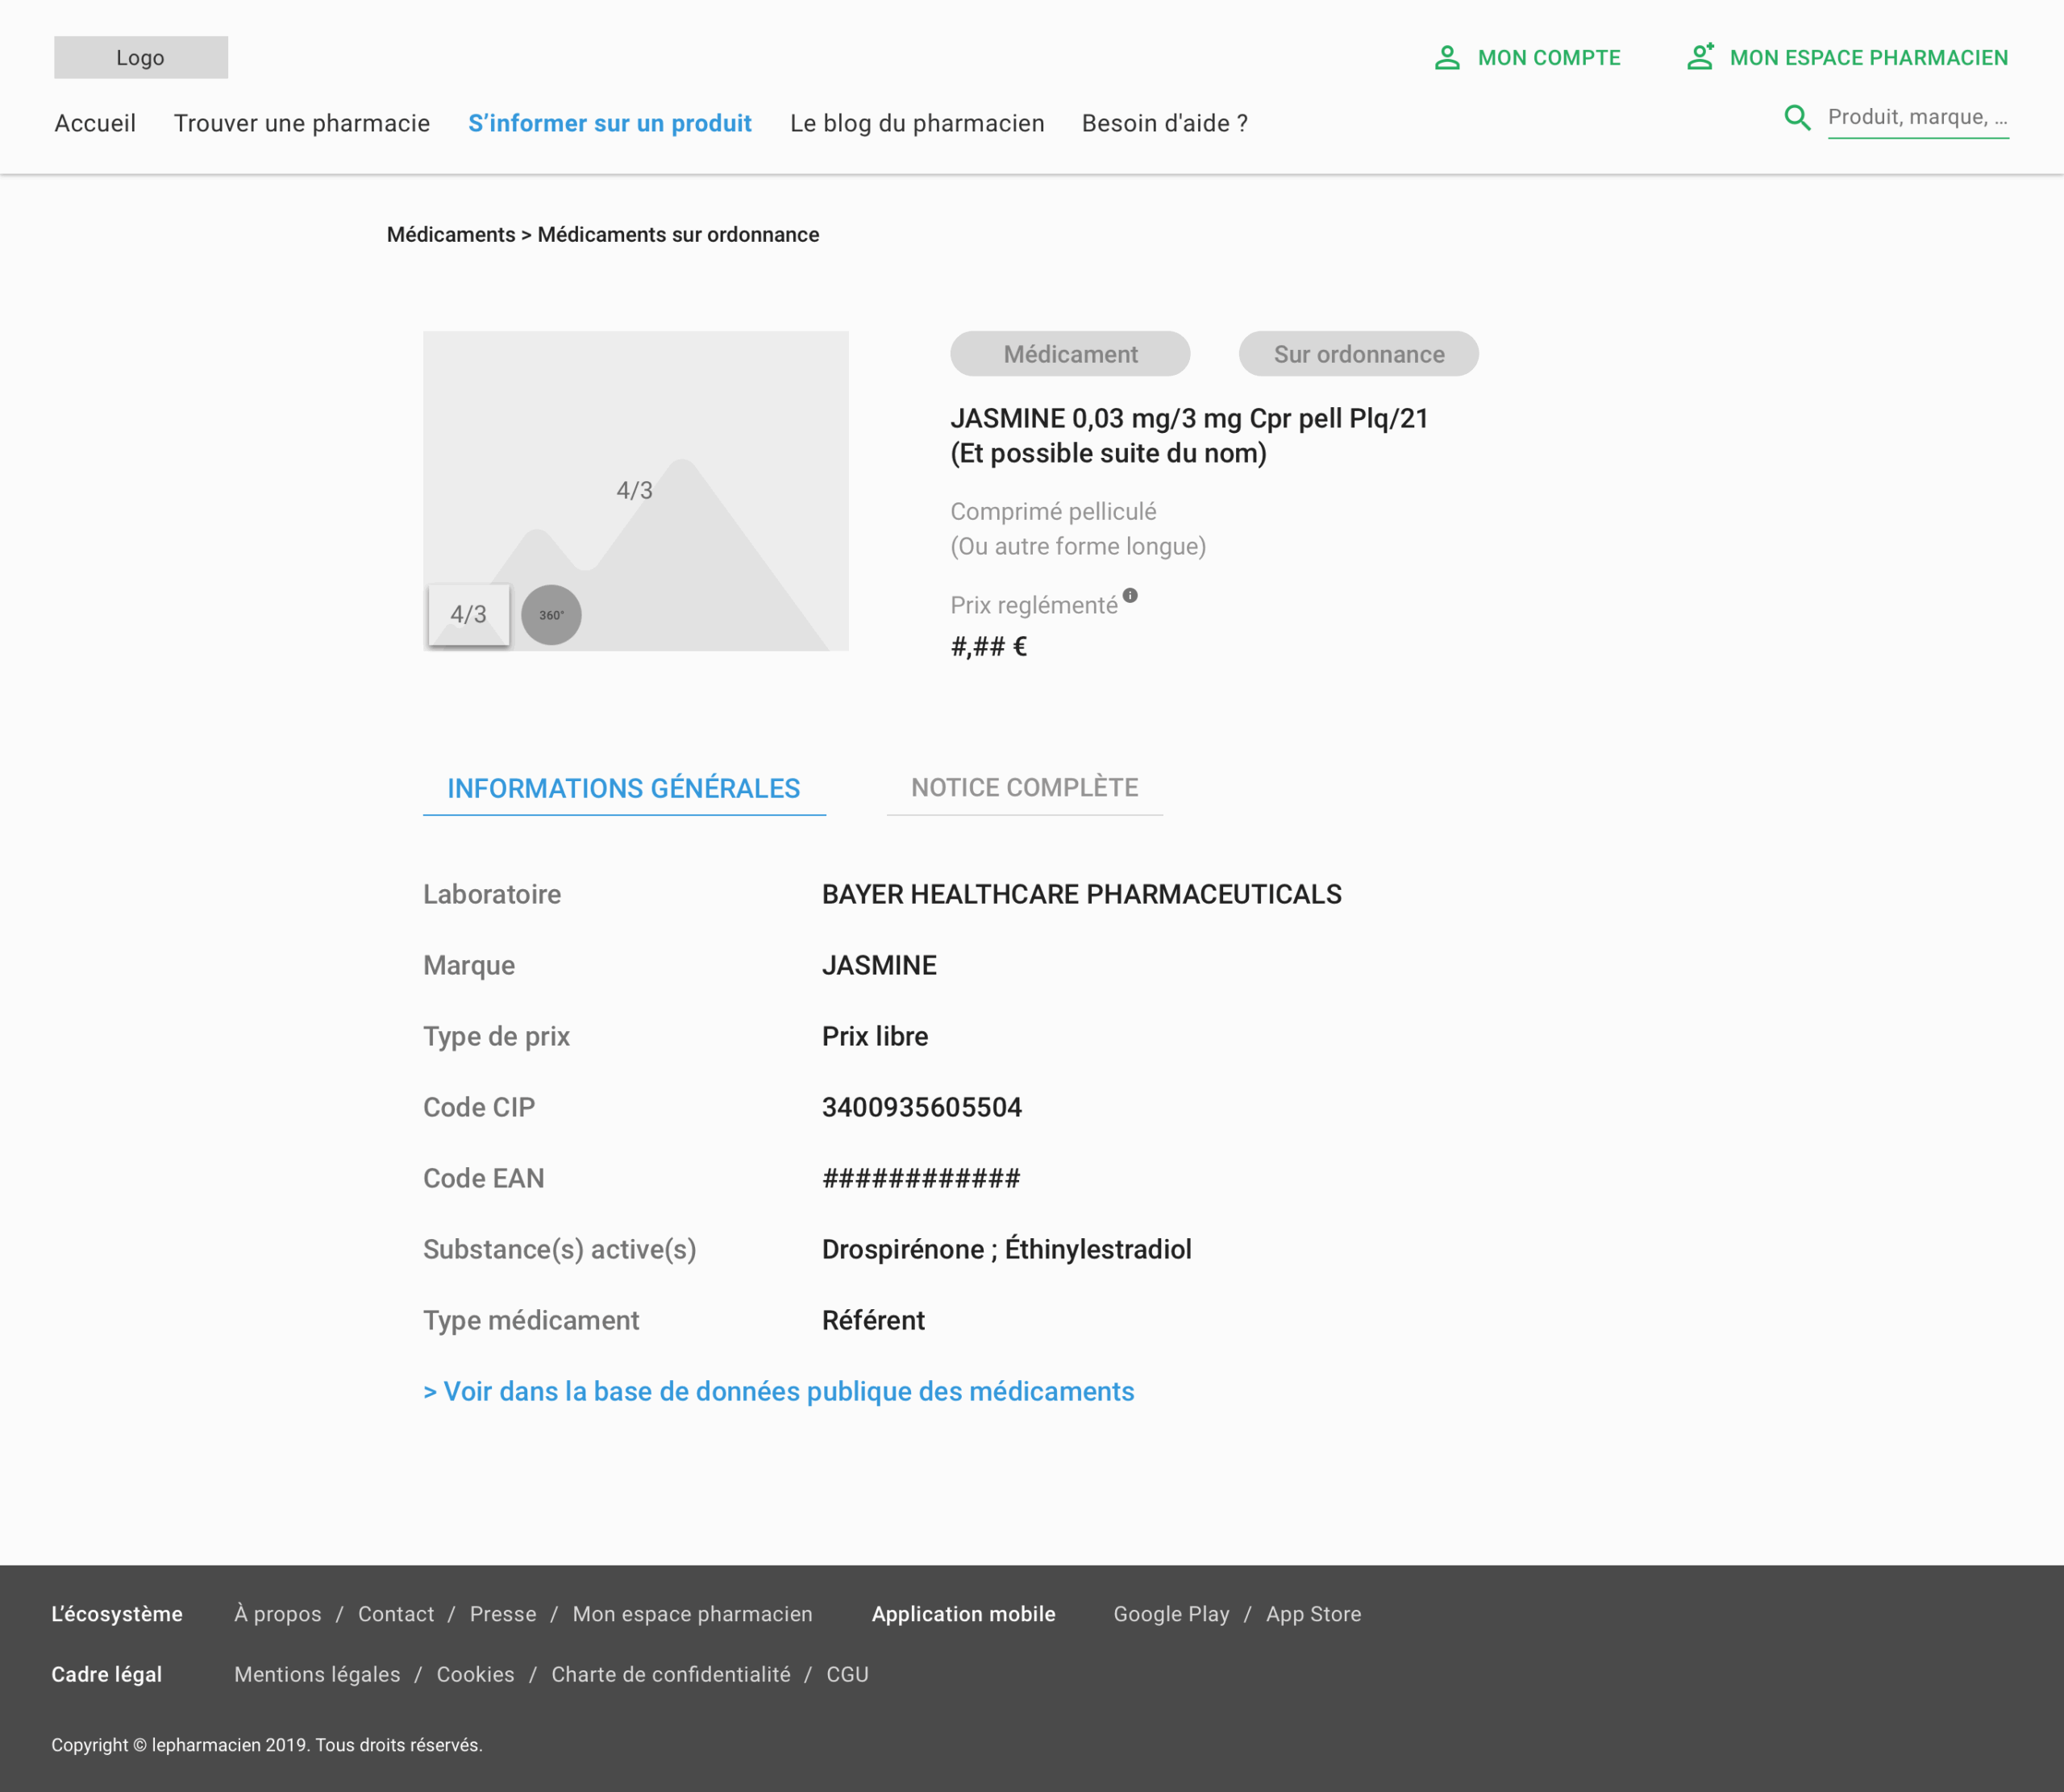
Task: Click the Médicament tag
Action: pos(1070,354)
